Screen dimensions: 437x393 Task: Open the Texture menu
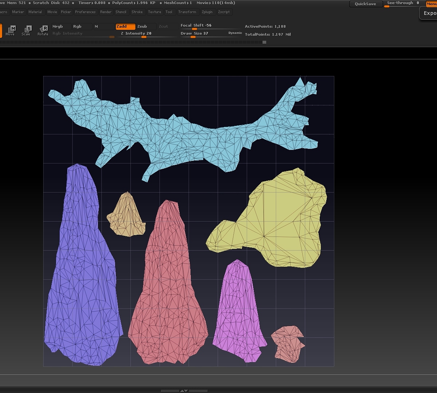click(154, 12)
